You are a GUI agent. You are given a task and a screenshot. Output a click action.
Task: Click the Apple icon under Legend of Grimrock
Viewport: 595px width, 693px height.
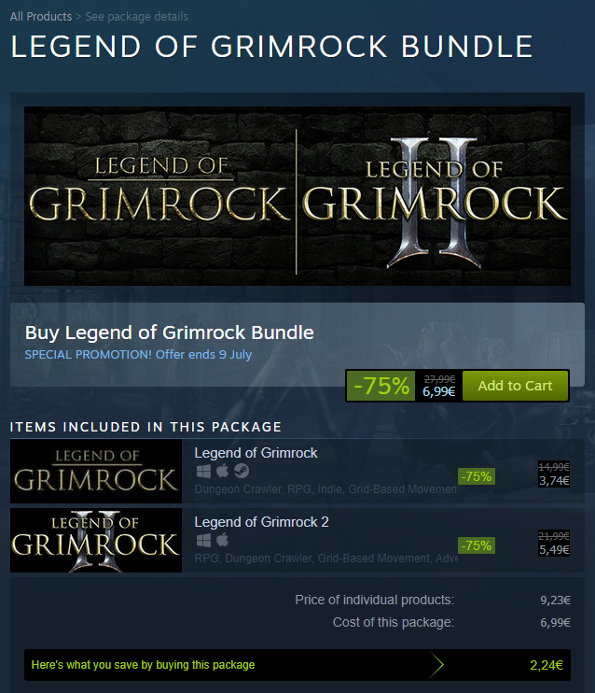(x=223, y=471)
